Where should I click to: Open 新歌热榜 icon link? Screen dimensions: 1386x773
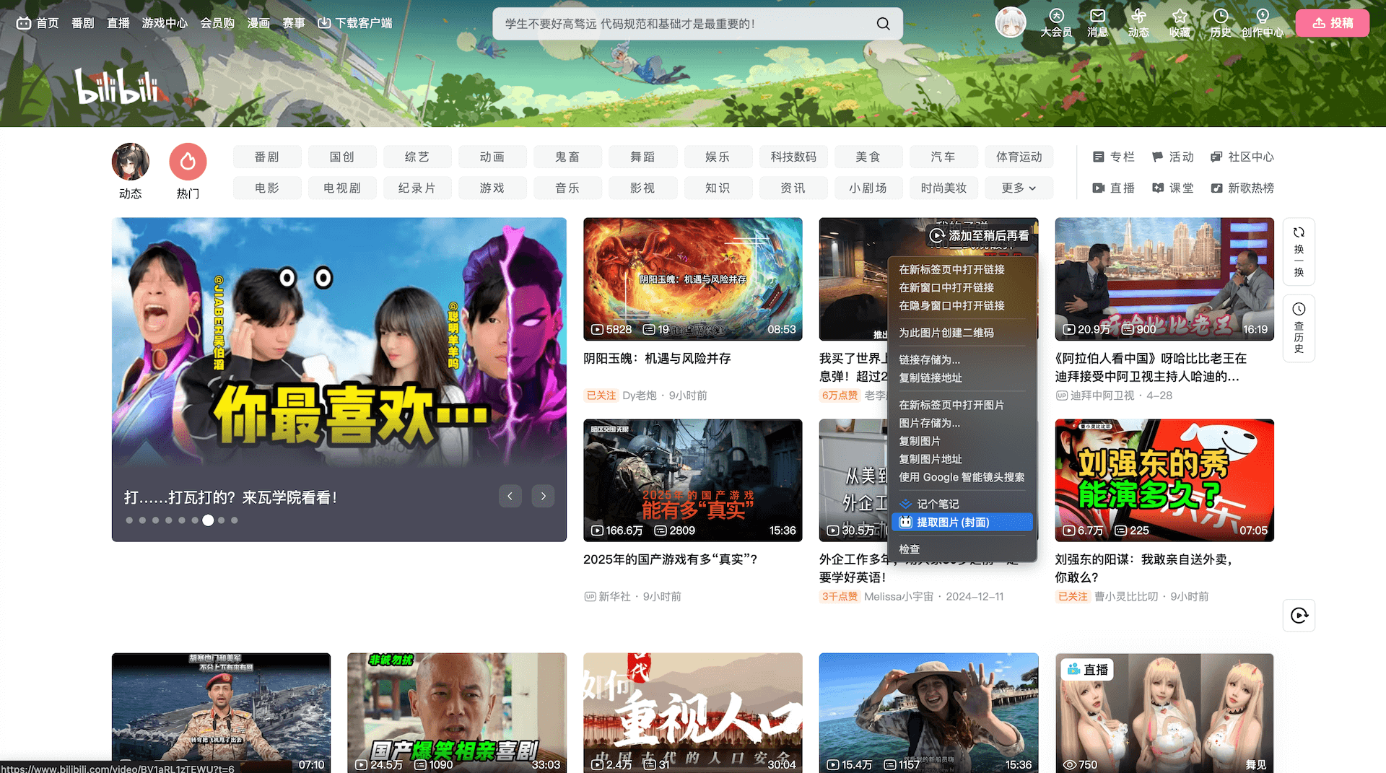pos(1242,188)
